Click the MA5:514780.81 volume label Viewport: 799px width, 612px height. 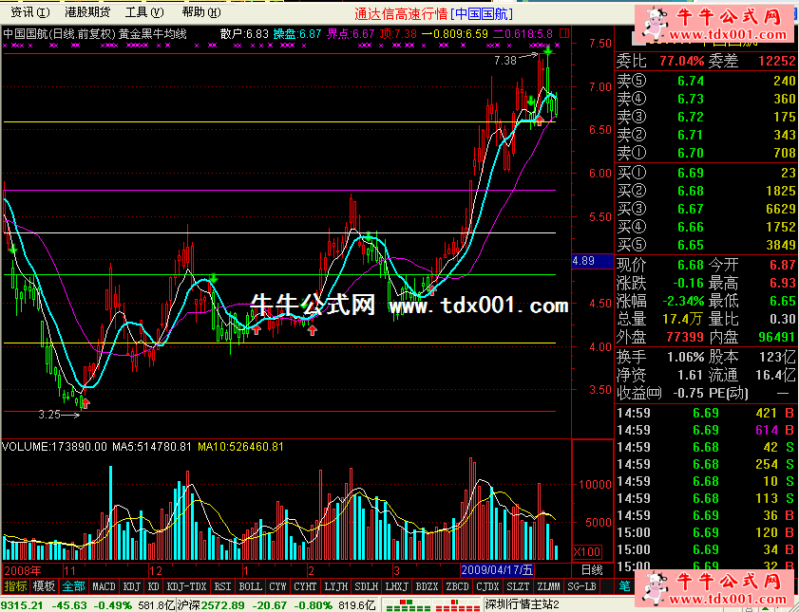click(x=152, y=447)
